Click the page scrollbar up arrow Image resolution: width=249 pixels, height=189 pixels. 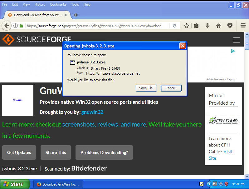[x=247, y=35]
